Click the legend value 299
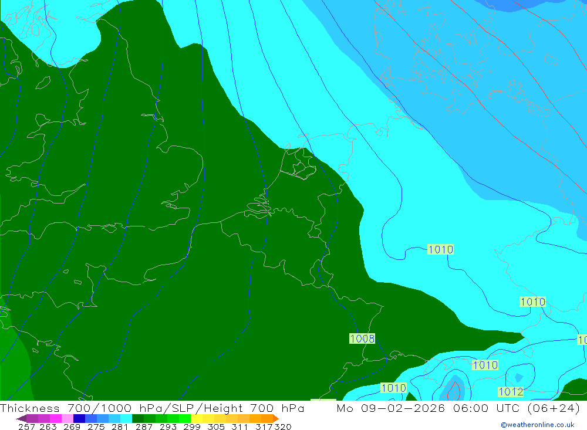Image resolution: width=587 pixels, height=430 pixels. pos(192,426)
